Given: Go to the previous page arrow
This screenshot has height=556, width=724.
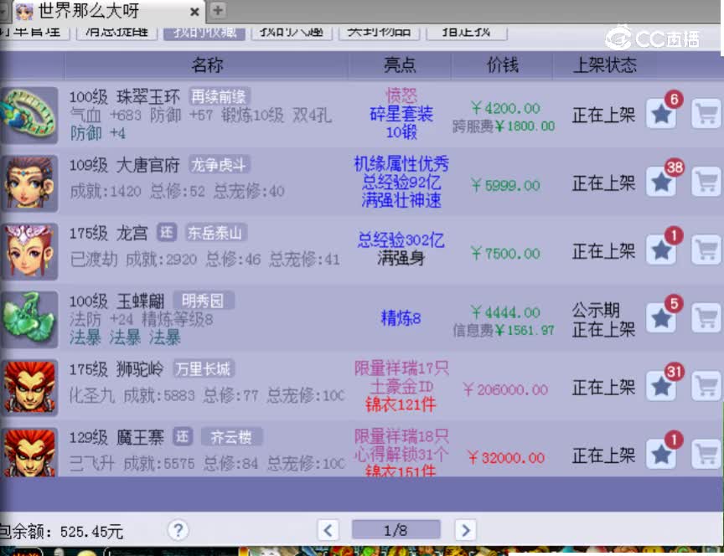Looking at the screenshot, I should click(x=328, y=530).
